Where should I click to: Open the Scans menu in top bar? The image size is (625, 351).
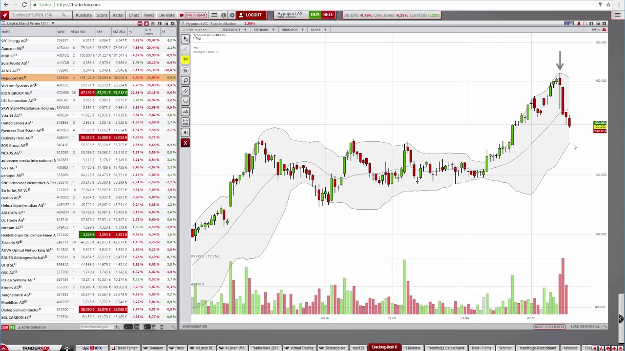click(102, 15)
